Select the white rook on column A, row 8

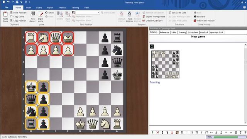117,124
